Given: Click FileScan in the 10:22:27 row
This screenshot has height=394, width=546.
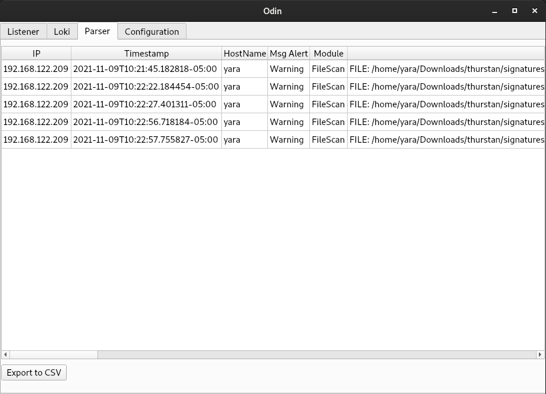Looking at the screenshot, I should click(x=328, y=104).
